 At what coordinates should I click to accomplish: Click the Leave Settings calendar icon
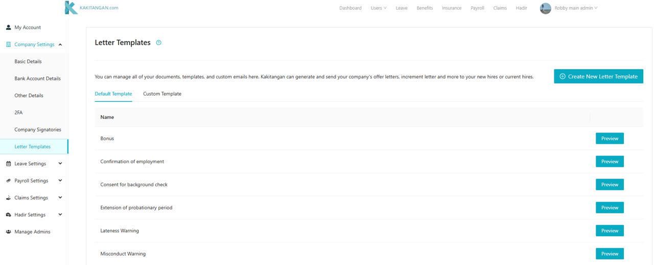click(x=8, y=164)
